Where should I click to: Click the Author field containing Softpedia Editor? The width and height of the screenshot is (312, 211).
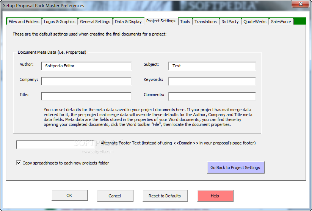(x=86, y=66)
